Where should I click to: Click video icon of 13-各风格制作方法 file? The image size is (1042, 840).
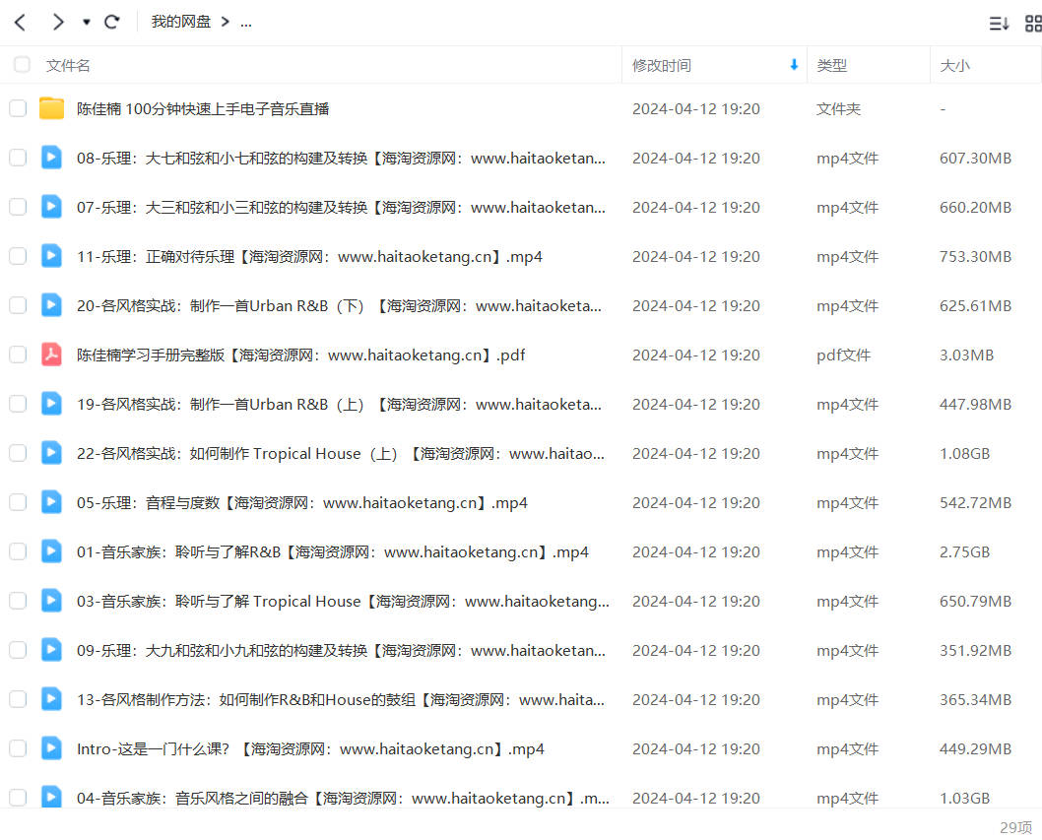[x=51, y=698]
